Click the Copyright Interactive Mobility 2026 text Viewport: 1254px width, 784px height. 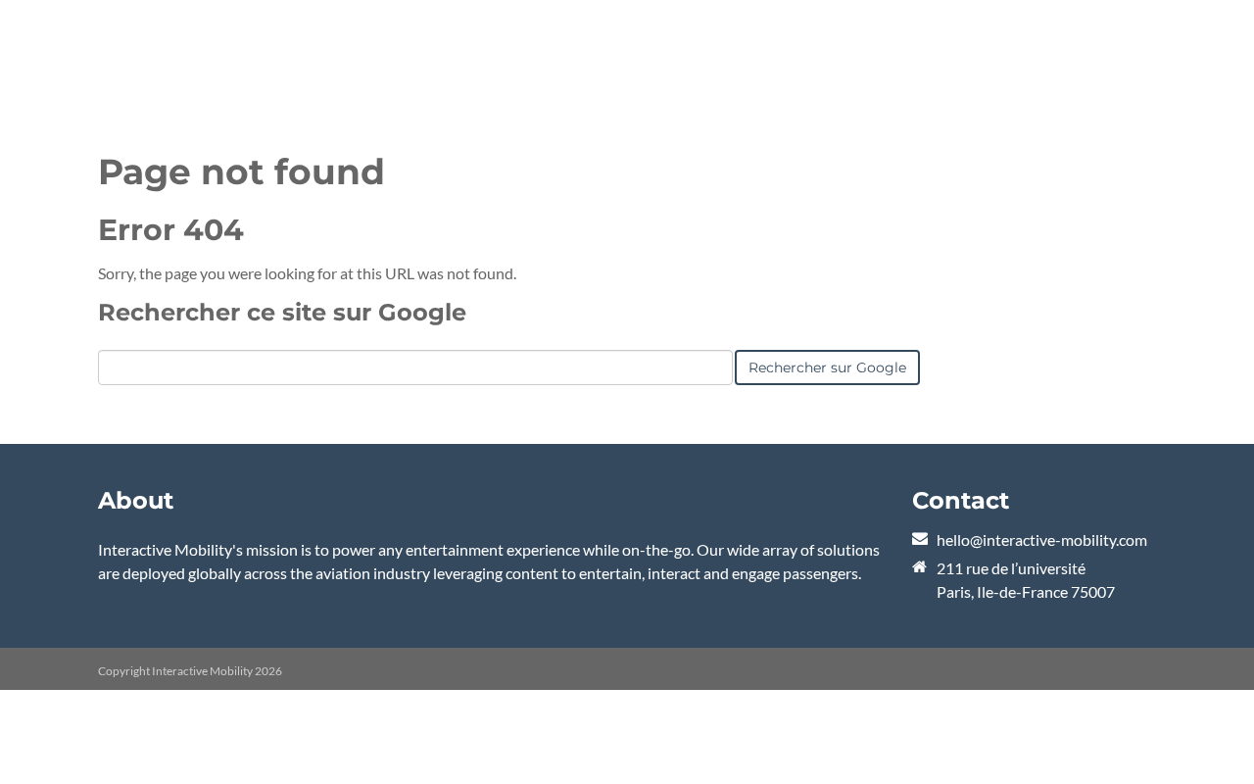tap(190, 671)
